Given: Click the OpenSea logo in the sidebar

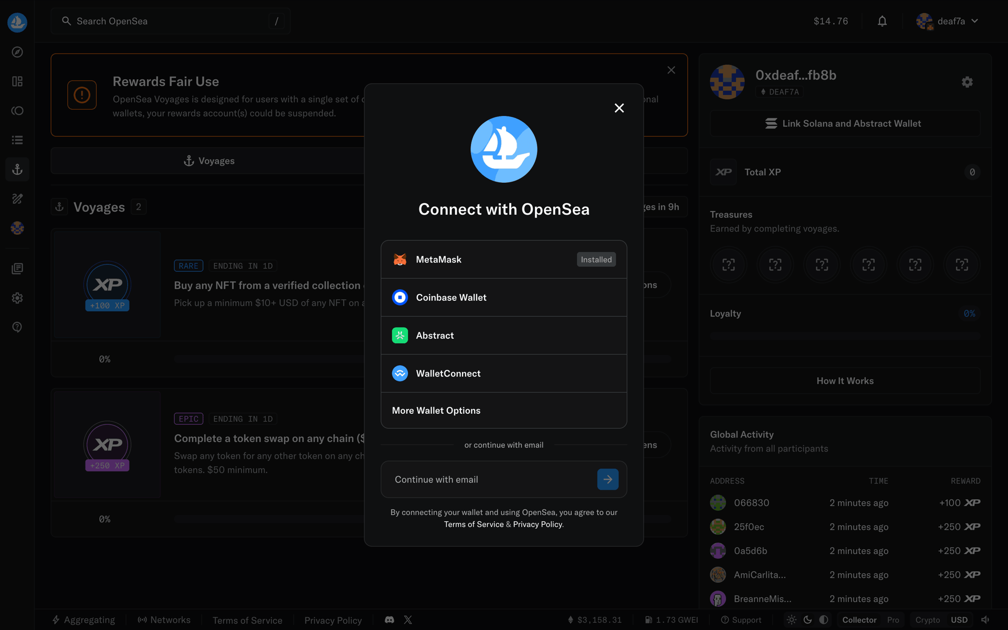Looking at the screenshot, I should pos(17,22).
